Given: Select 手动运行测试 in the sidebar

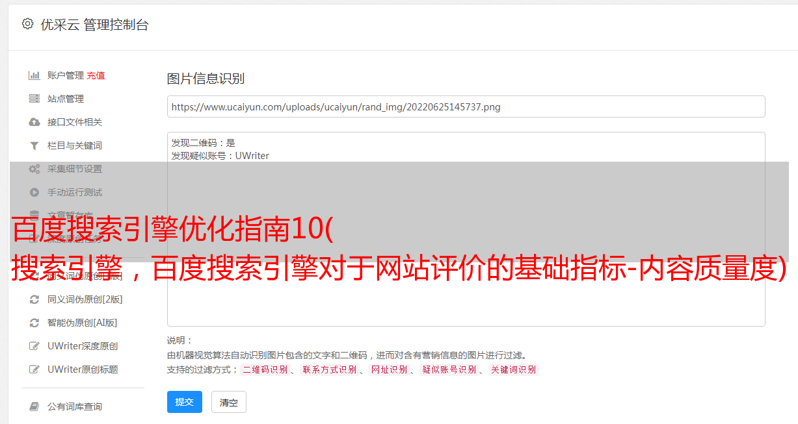Looking at the screenshot, I should coord(75,192).
